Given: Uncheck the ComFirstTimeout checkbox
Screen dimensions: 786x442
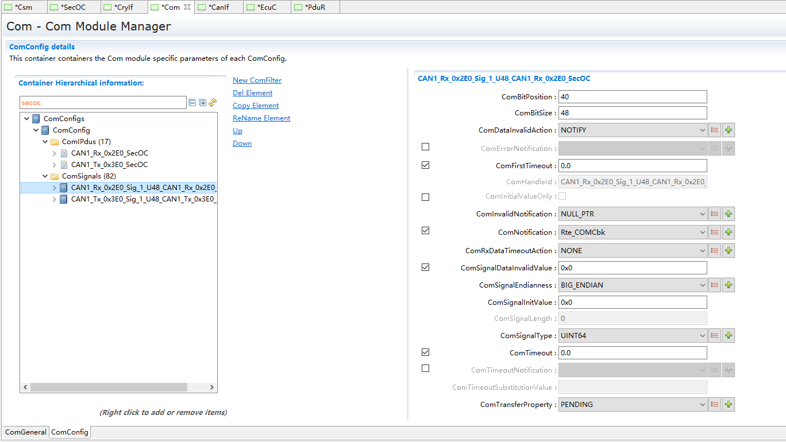Looking at the screenshot, I should click(425, 165).
